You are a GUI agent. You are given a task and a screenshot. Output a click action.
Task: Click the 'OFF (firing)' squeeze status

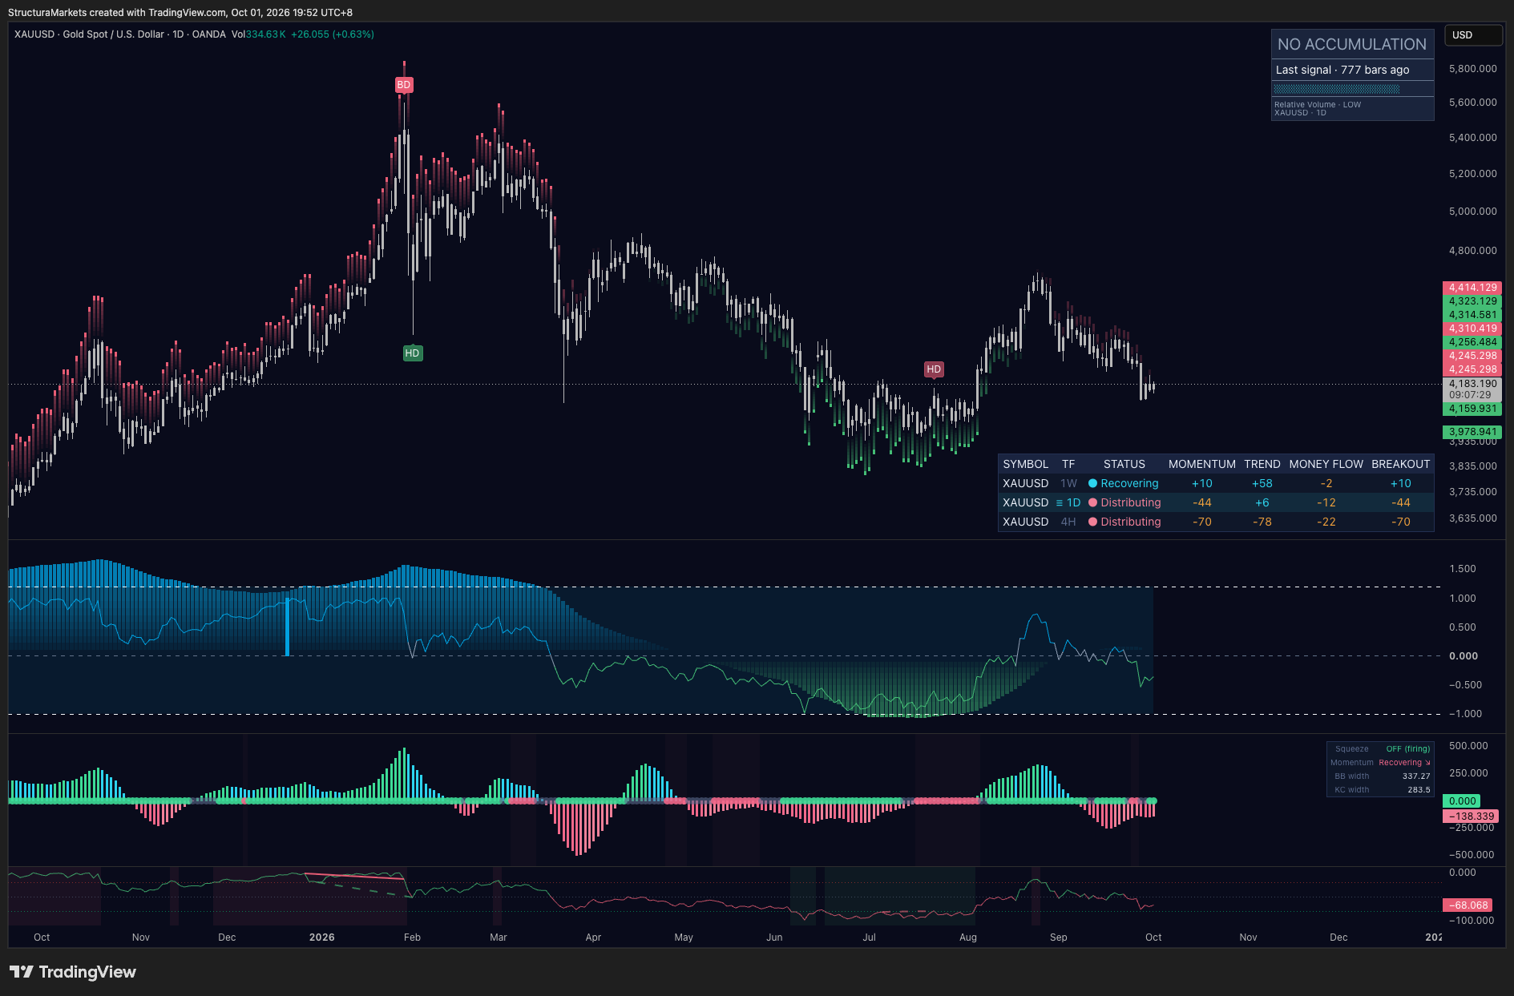tap(1407, 749)
